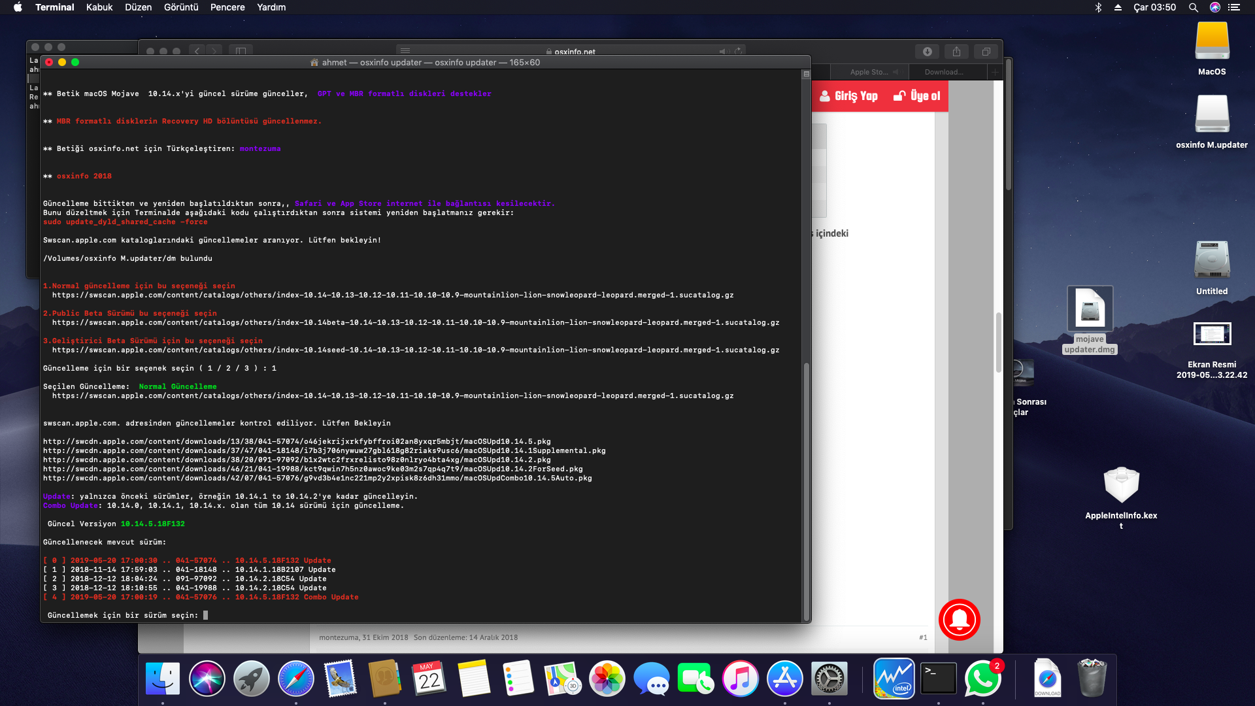
Task: Mute the Apple Sto... tab's audio
Action: pos(895,72)
